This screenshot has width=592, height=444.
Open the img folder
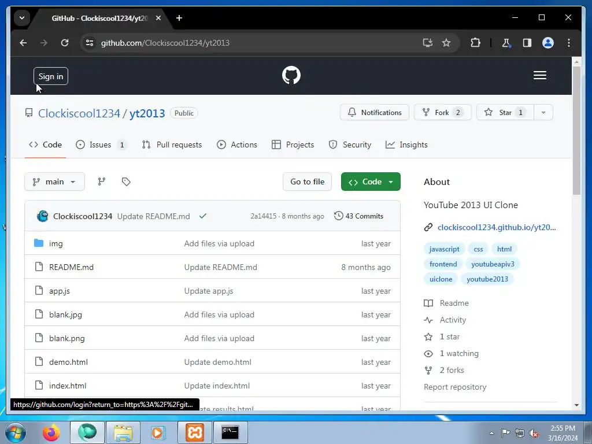(56, 243)
